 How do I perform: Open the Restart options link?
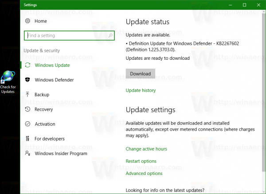click(141, 161)
